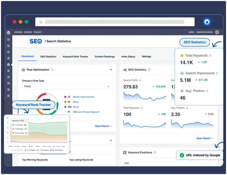227x175 pixels.
Task: Click the Avg. Position icon in the card
Action: point(182,91)
